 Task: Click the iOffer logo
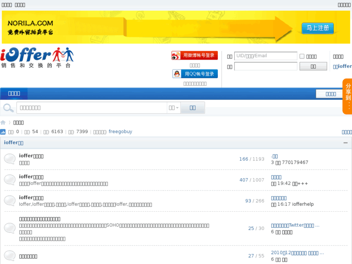point(37,57)
